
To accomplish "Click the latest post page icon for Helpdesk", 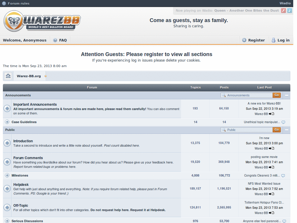I will (273, 194).
